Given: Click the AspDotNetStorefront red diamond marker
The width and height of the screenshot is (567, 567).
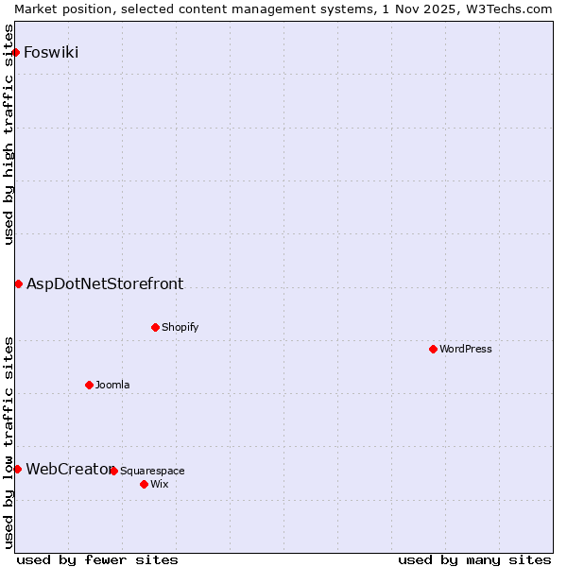Looking at the screenshot, I should (x=18, y=283).
